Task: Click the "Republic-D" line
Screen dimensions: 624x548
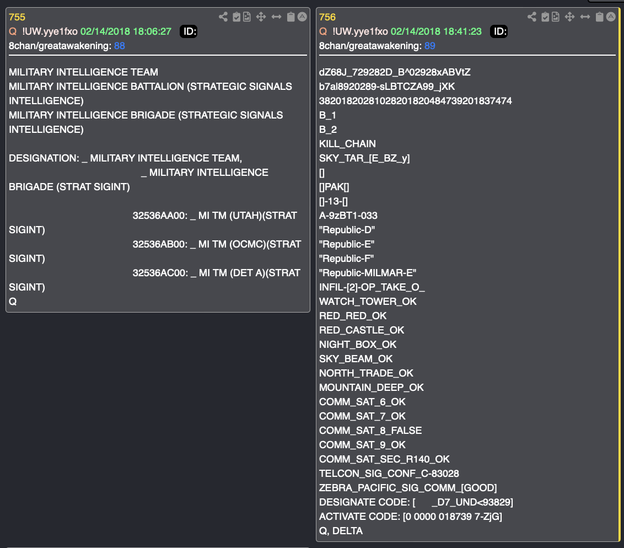Action: click(x=347, y=230)
